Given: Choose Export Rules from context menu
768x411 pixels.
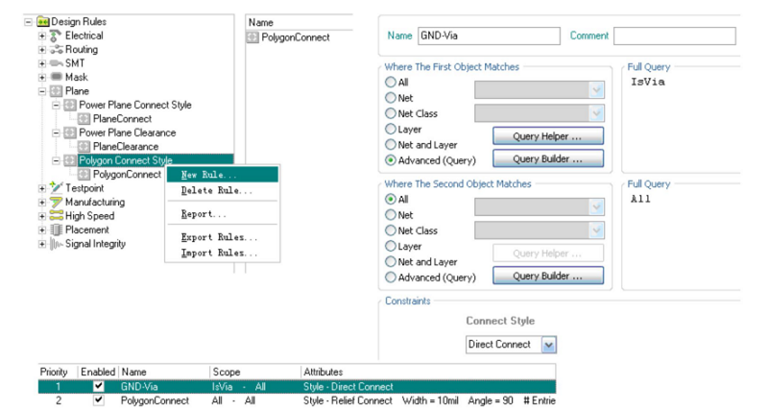Looking at the screenshot, I should pos(219,237).
